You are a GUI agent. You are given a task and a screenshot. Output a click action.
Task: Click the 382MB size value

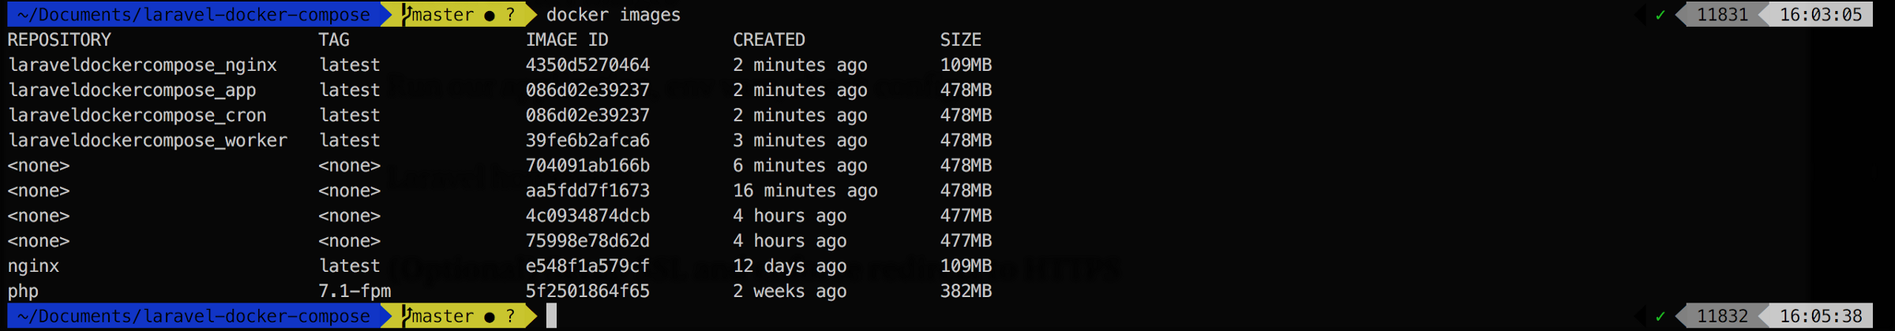(x=966, y=291)
